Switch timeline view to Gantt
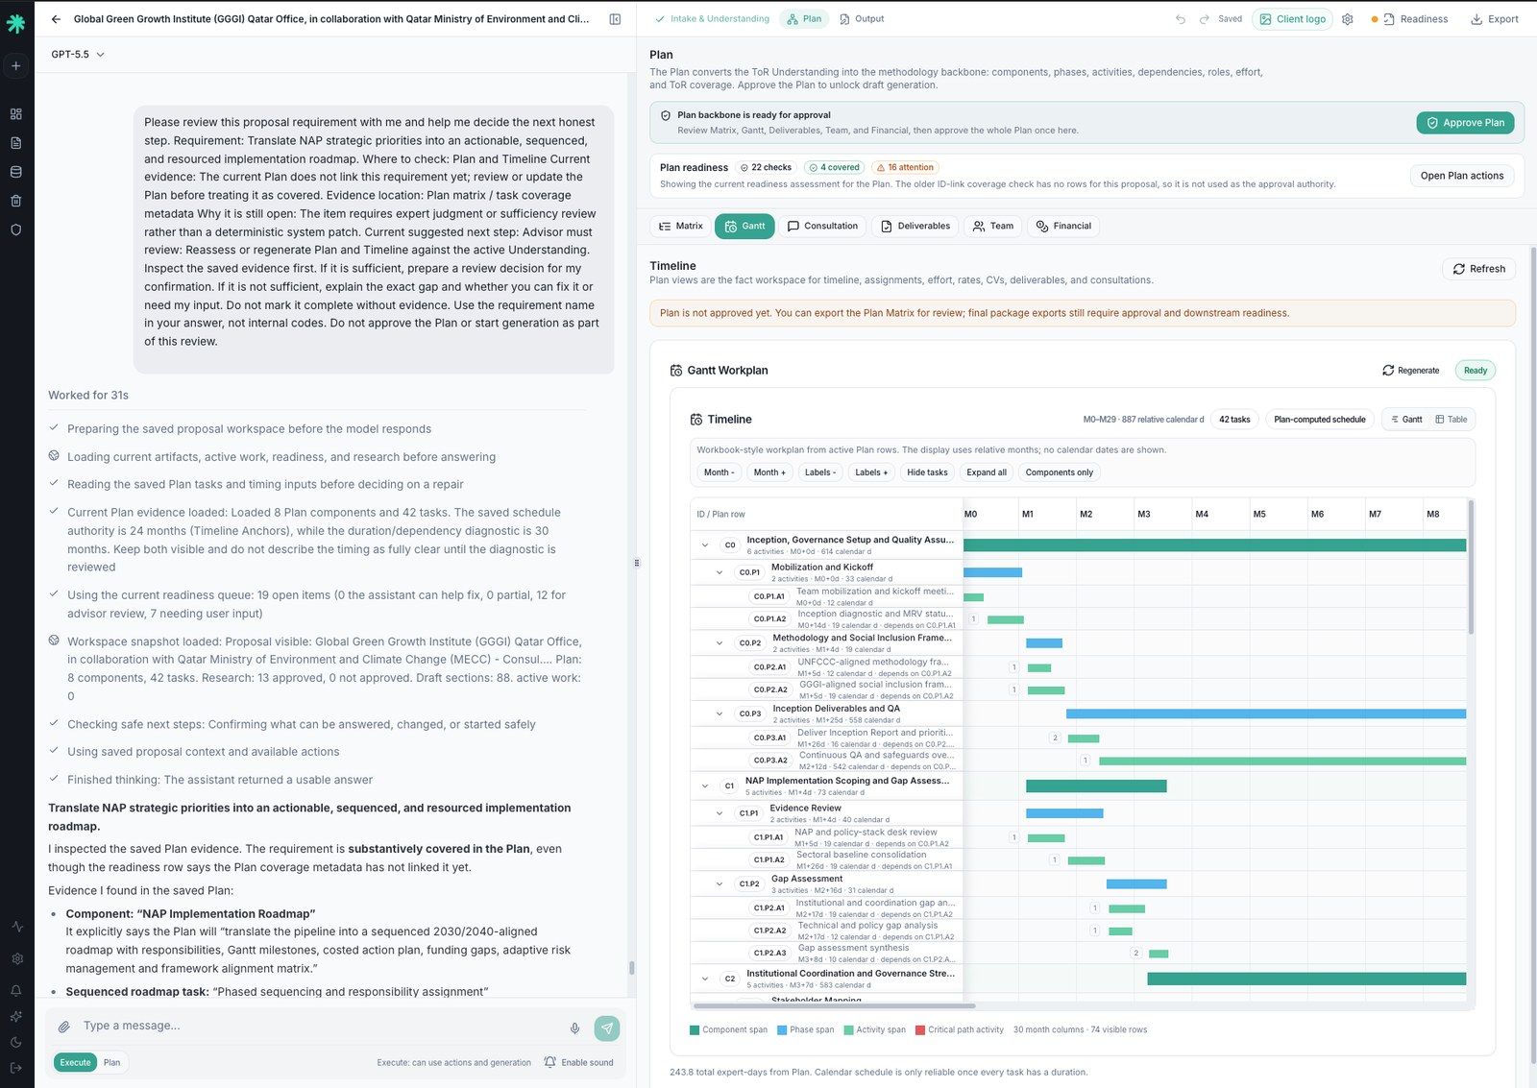Screen dimensions: 1537x1088 1406,420
